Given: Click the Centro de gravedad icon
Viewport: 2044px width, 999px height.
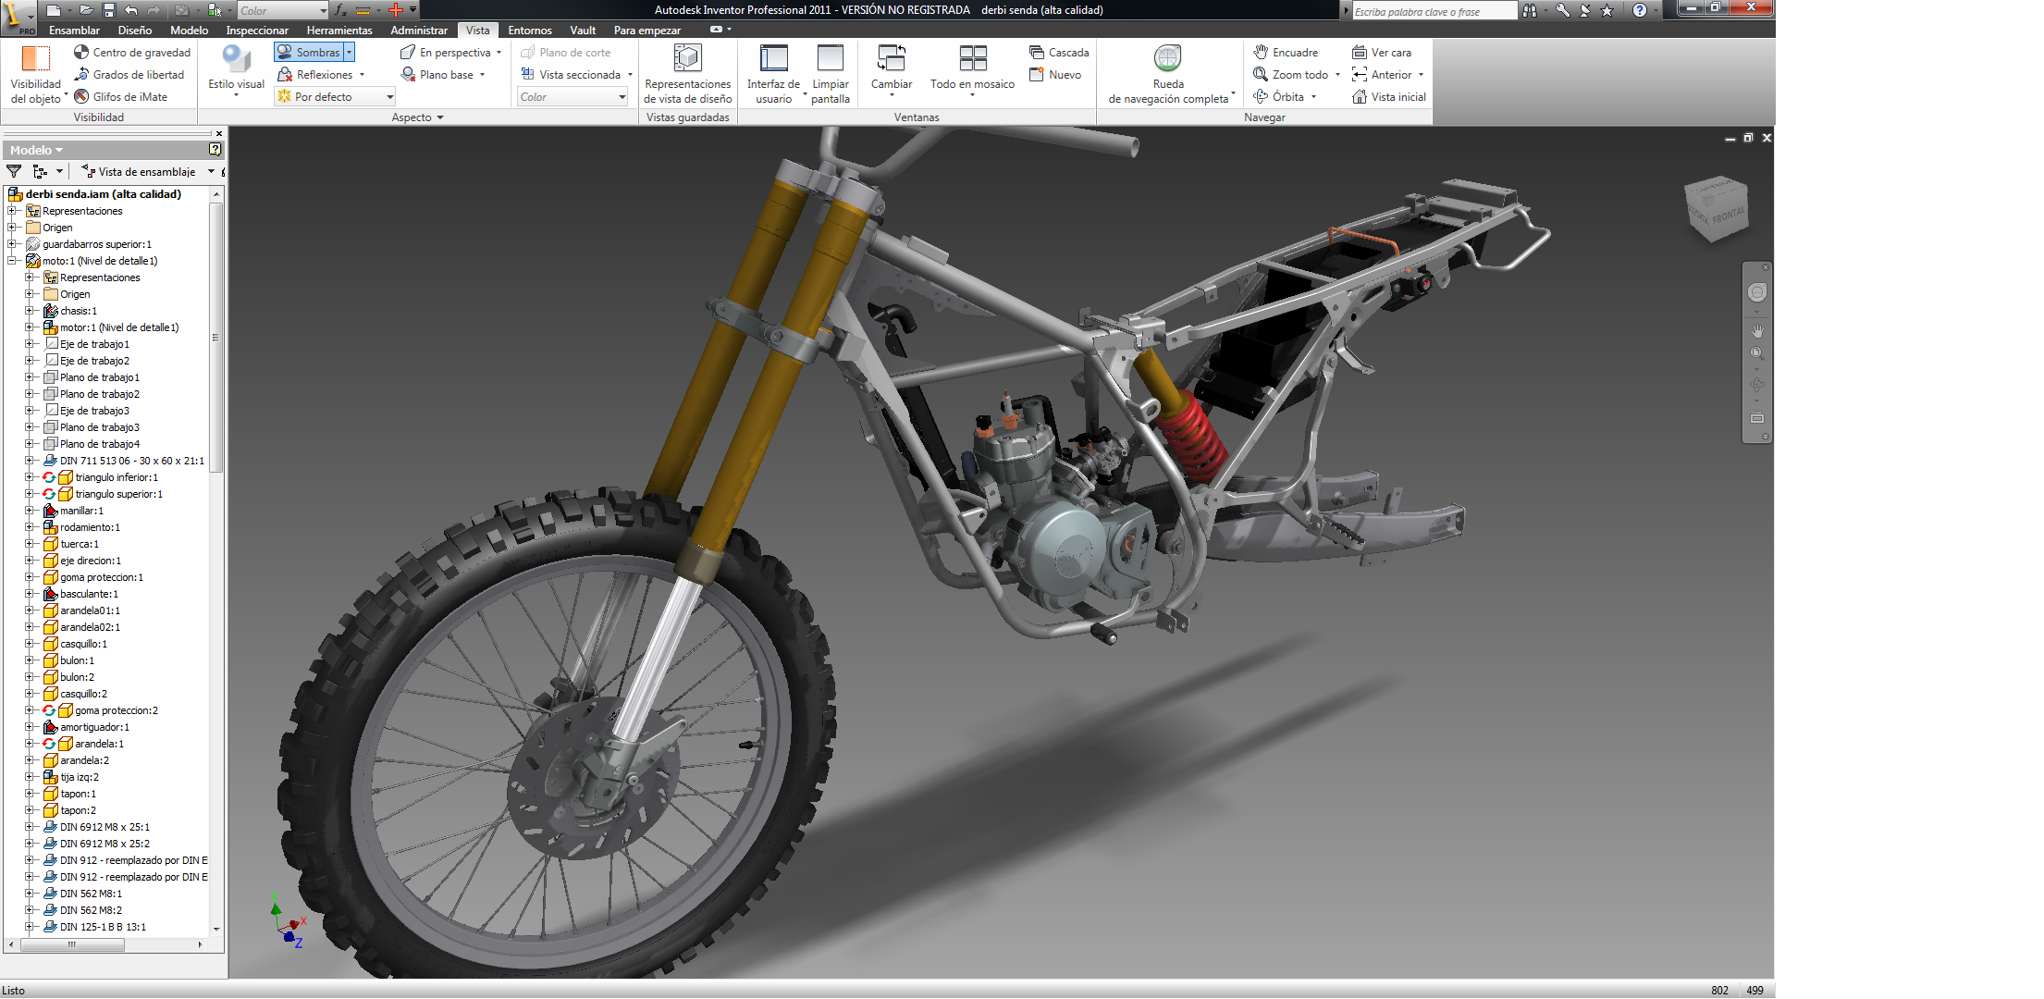Looking at the screenshot, I should tap(81, 53).
